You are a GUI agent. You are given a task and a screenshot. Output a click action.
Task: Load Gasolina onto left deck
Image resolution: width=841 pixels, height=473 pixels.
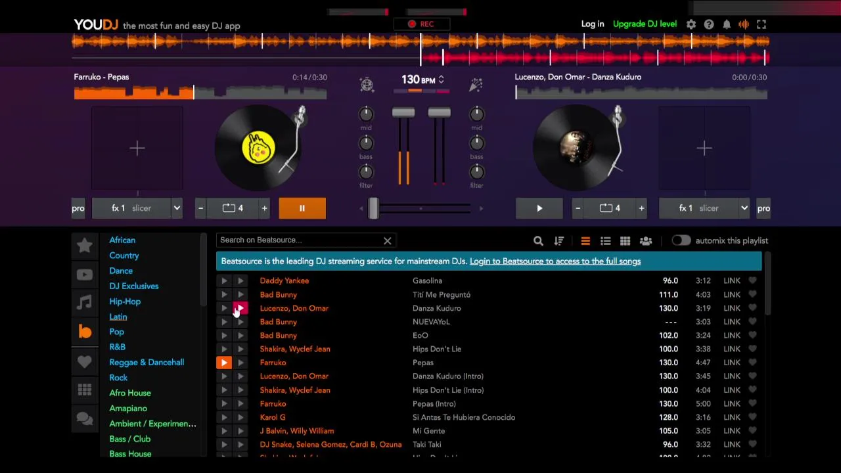click(x=224, y=281)
